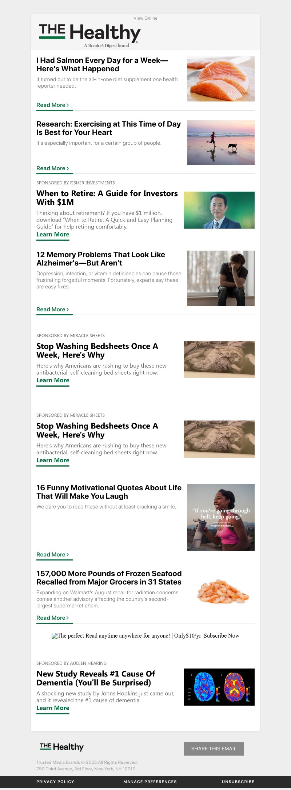Screen dimensions: 291x790
Task: Click The Healthy logo in header
Action: [89, 36]
